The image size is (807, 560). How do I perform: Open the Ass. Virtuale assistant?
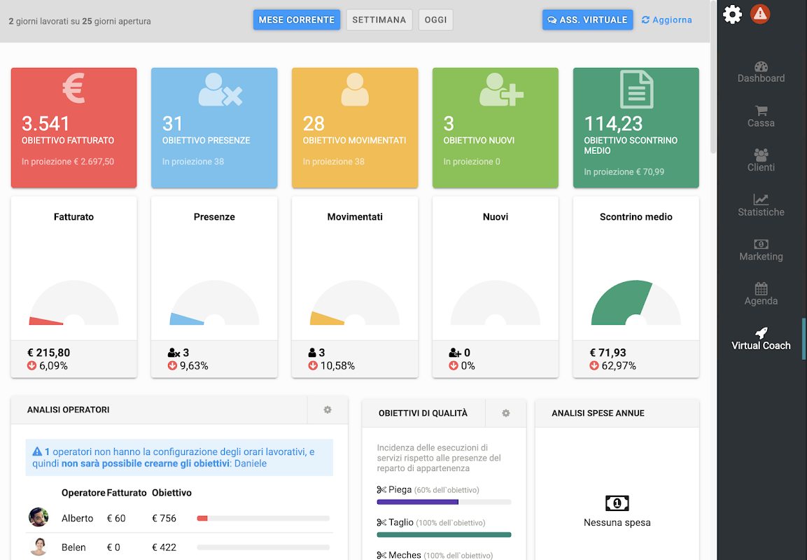coord(587,20)
